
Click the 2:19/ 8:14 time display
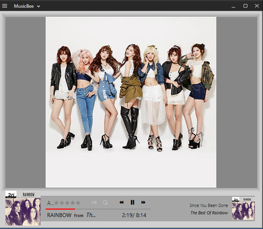click(134, 215)
